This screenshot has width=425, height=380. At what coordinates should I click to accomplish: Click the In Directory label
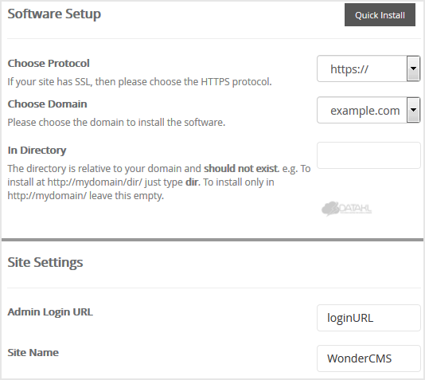point(37,151)
